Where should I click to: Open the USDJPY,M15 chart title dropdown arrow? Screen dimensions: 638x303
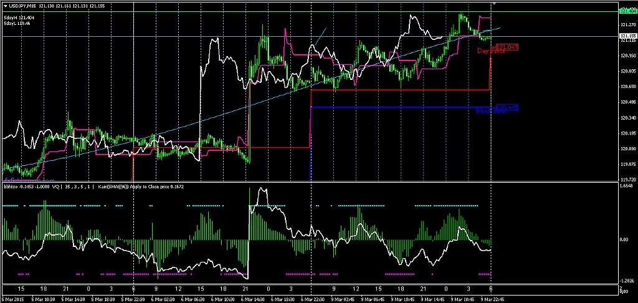[5, 7]
